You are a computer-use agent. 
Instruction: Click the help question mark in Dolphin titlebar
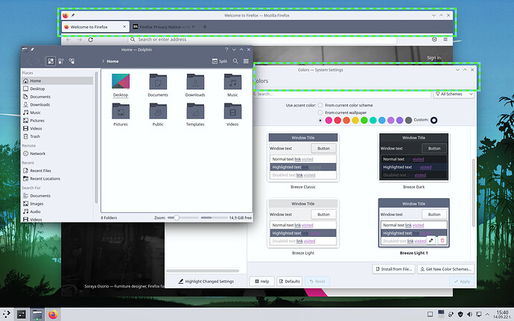[x=226, y=49]
